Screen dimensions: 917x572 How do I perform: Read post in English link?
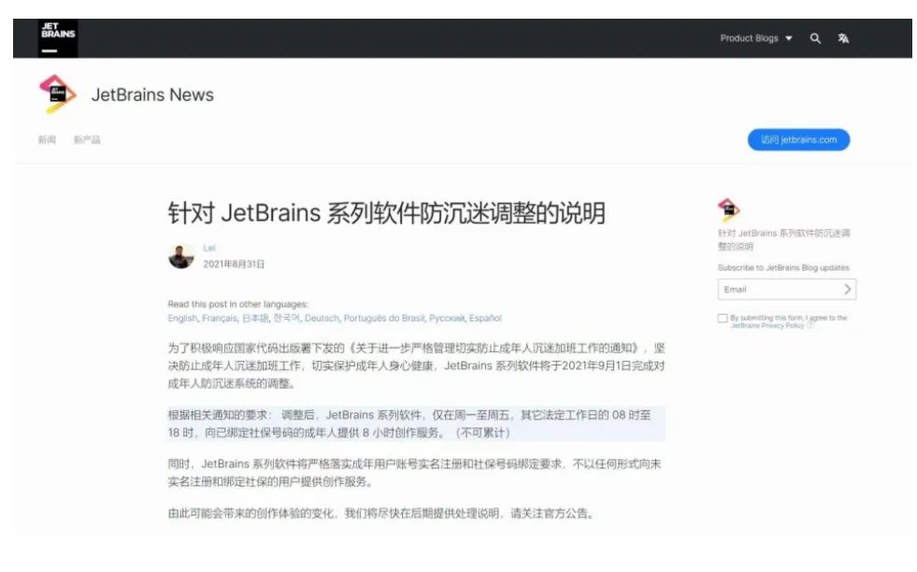(182, 318)
